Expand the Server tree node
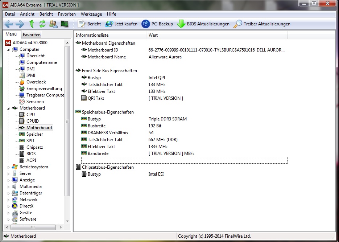This screenshot has height=242, width=339. [8, 174]
